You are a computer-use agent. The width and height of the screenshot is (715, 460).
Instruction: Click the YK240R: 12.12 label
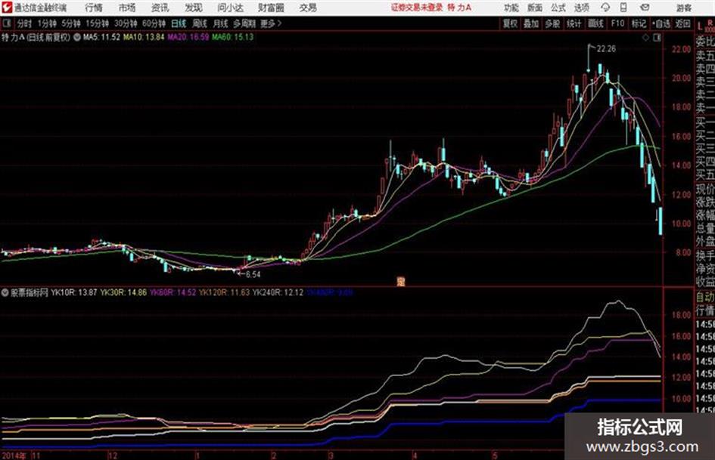(278, 292)
